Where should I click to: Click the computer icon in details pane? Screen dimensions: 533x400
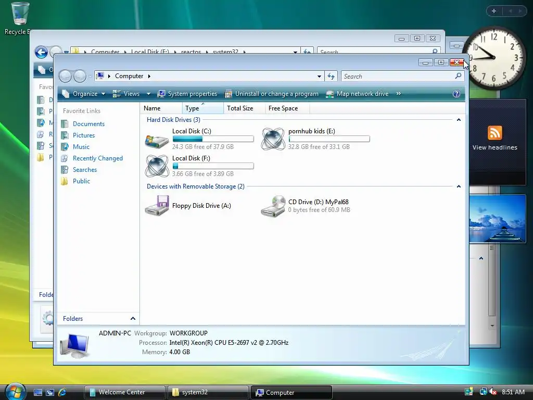pyautogui.click(x=75, y=346)
